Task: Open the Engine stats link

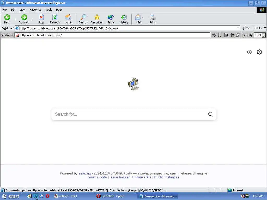Action: [x=142, y=177]
